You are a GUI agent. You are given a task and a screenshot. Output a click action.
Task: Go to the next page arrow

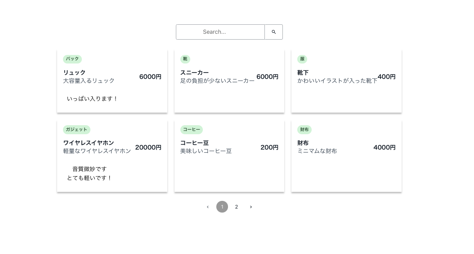(251, 207)
